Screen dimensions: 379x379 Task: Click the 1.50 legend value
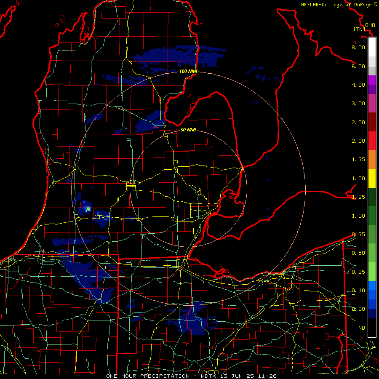358,179
